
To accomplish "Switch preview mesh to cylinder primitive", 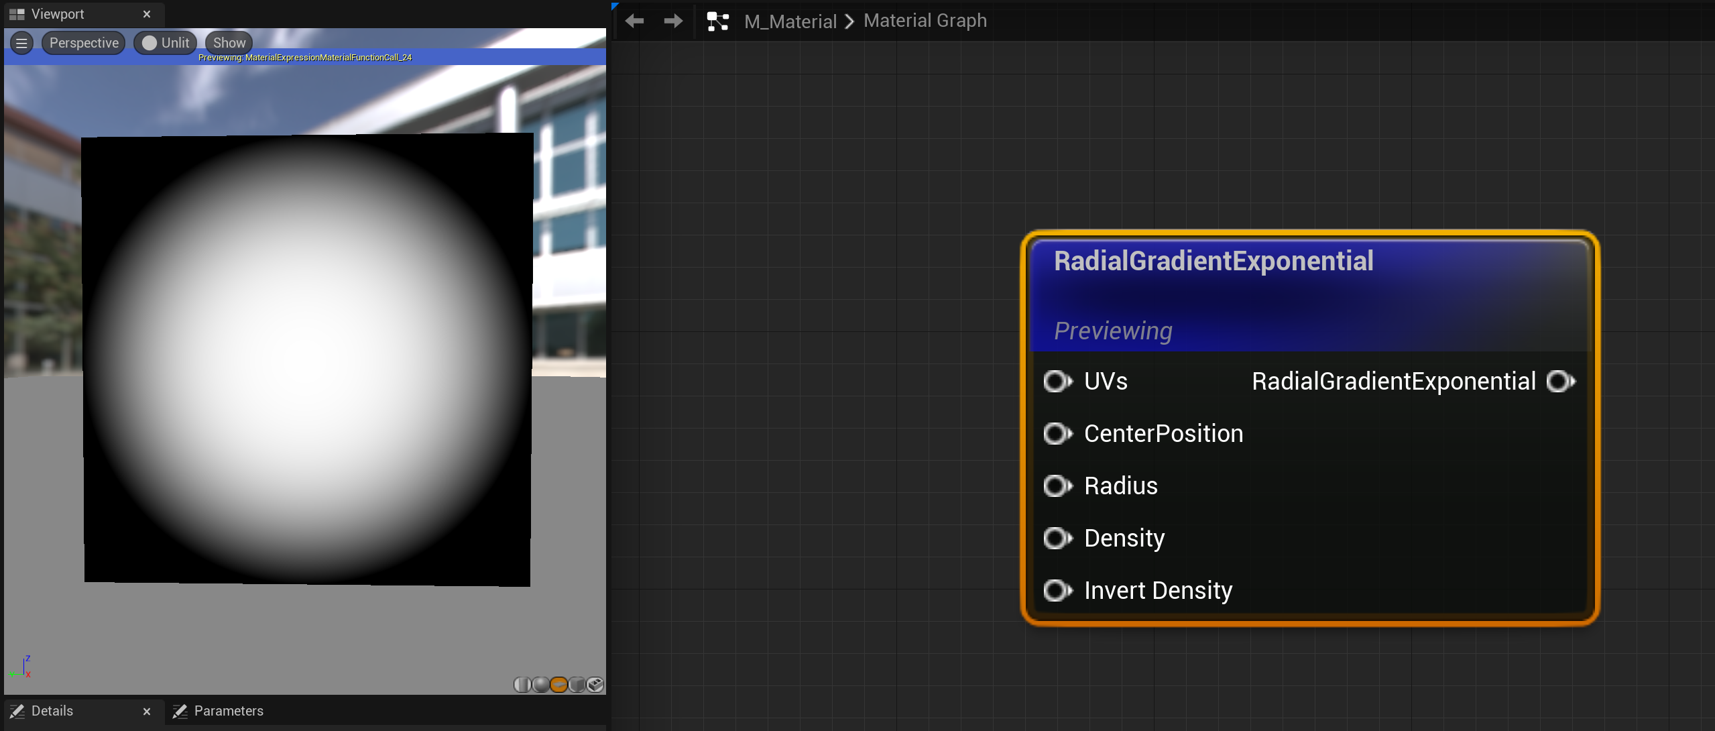I will click(x=522, y=685).
